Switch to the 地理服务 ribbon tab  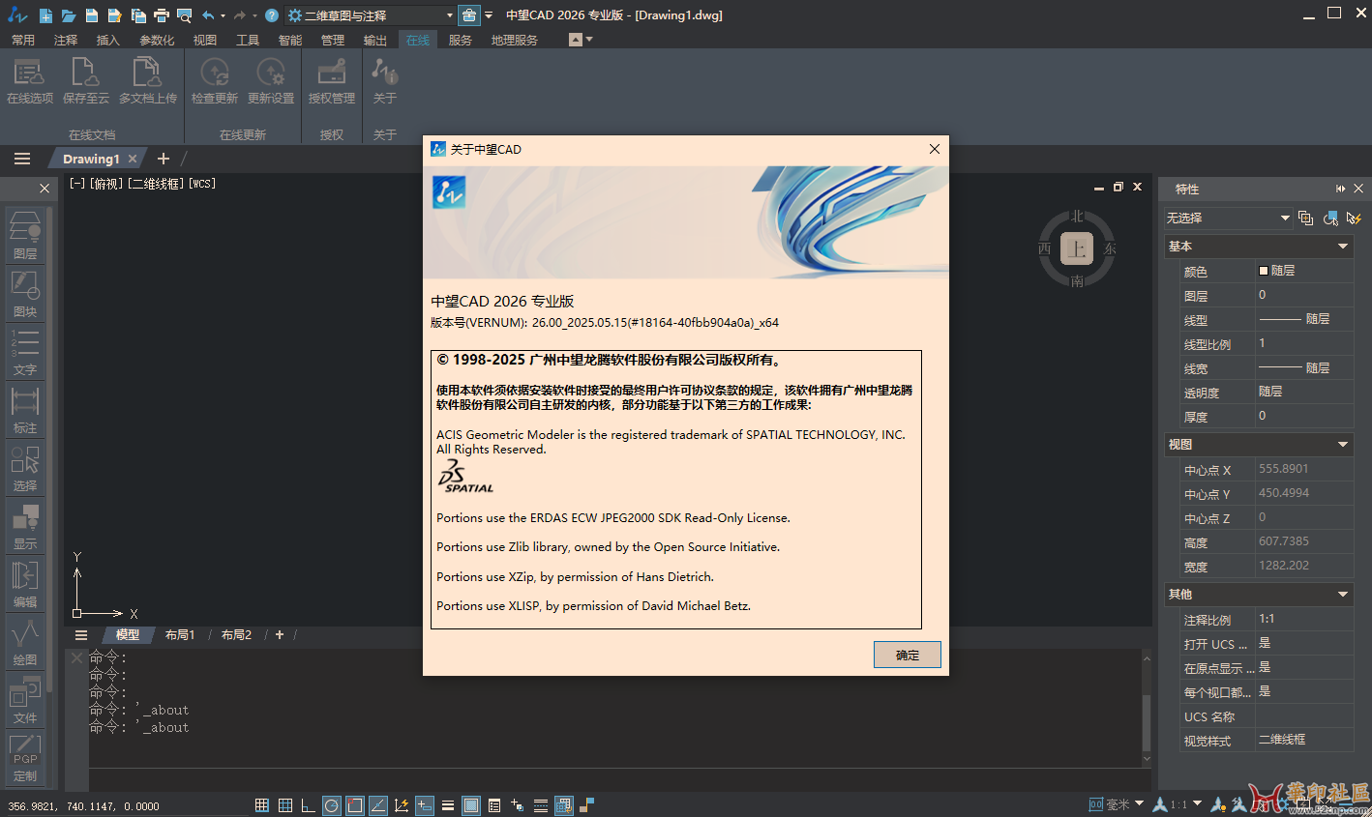[514, 40]
